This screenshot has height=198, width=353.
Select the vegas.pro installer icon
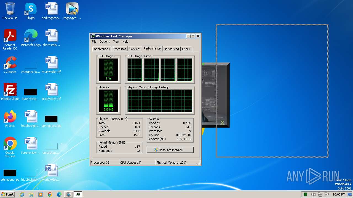[72, 11]
